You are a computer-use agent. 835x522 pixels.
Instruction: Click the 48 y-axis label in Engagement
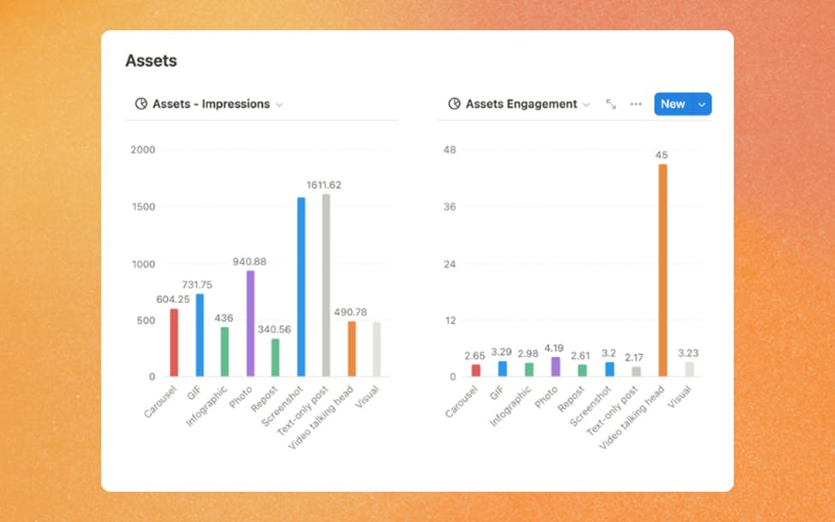450,150
